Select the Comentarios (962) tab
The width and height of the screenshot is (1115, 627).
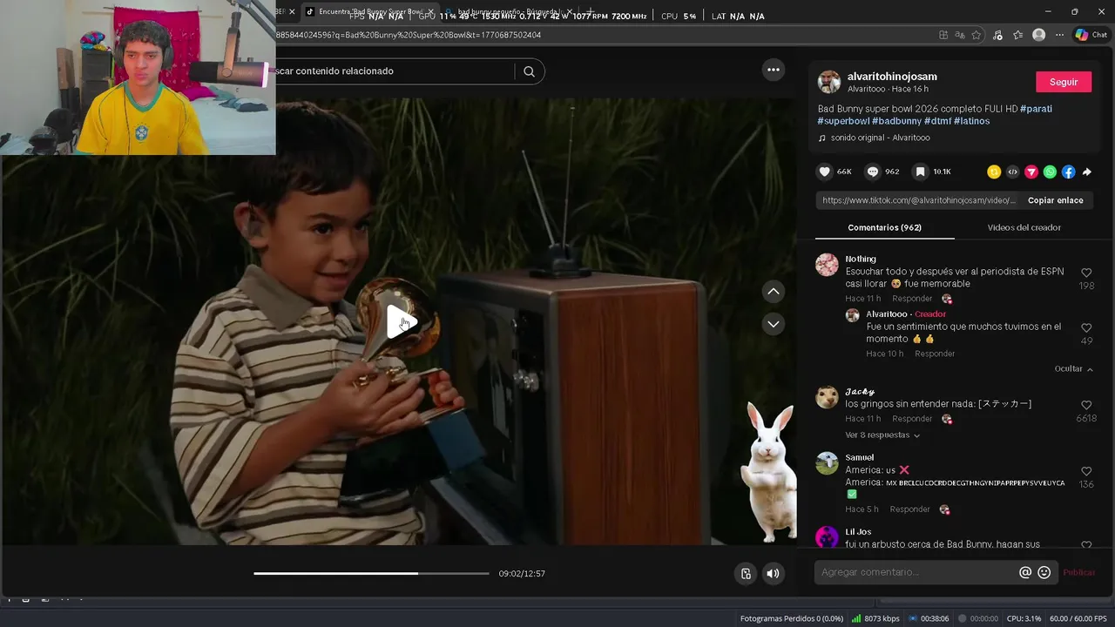pos(884,227)
